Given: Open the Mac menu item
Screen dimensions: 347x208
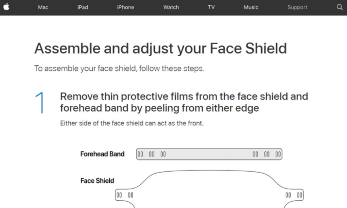Looking at the screenshot, I should pos(43,7).
